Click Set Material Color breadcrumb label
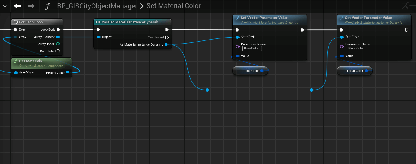 pos(174,6)
